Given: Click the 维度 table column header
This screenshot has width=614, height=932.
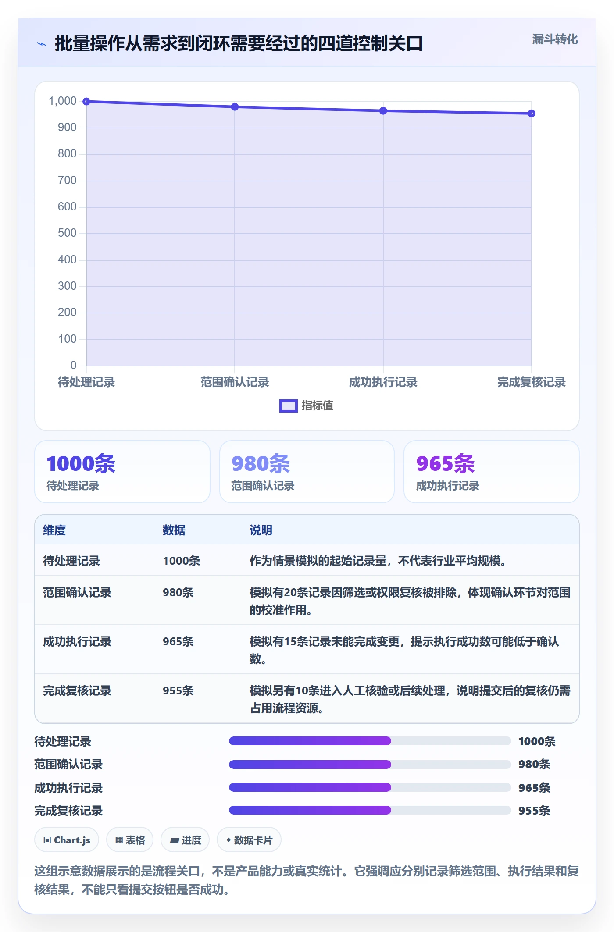Looking at the screenshot, I should click(54, 530).
